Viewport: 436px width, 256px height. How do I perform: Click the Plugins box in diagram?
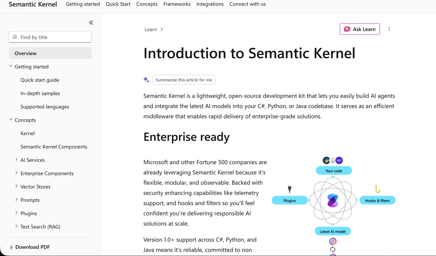(x=290, y=200)
